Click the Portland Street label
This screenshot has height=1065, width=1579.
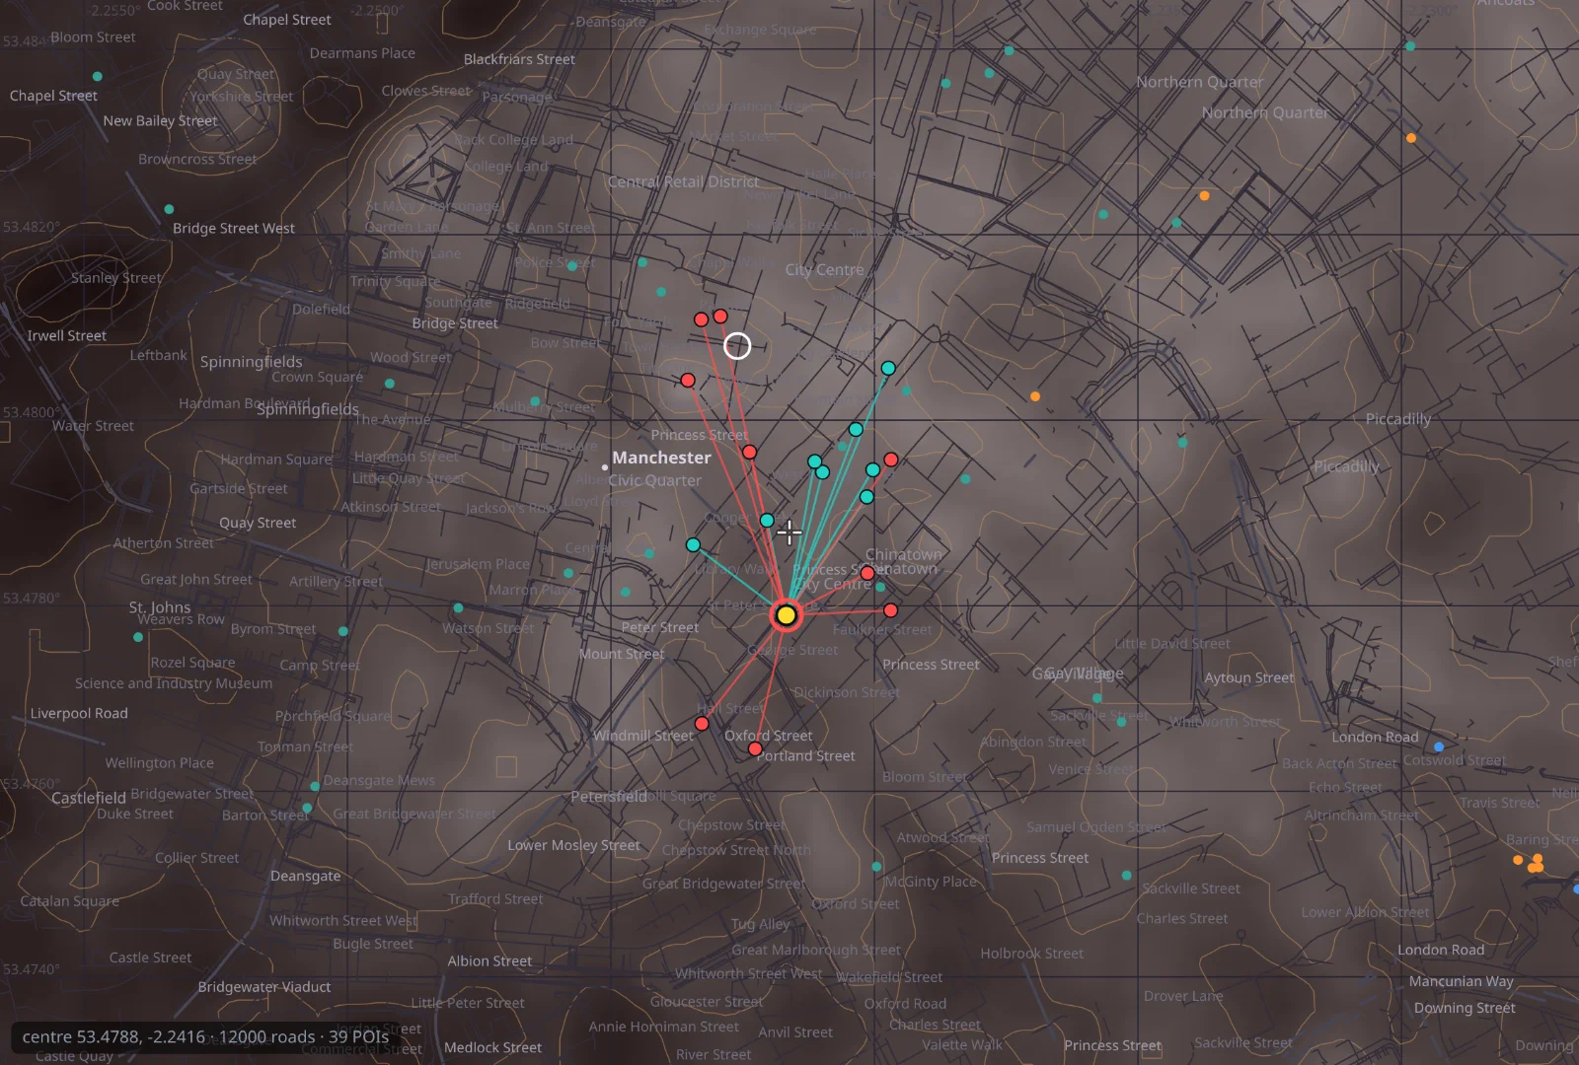[x=805, y=756]
